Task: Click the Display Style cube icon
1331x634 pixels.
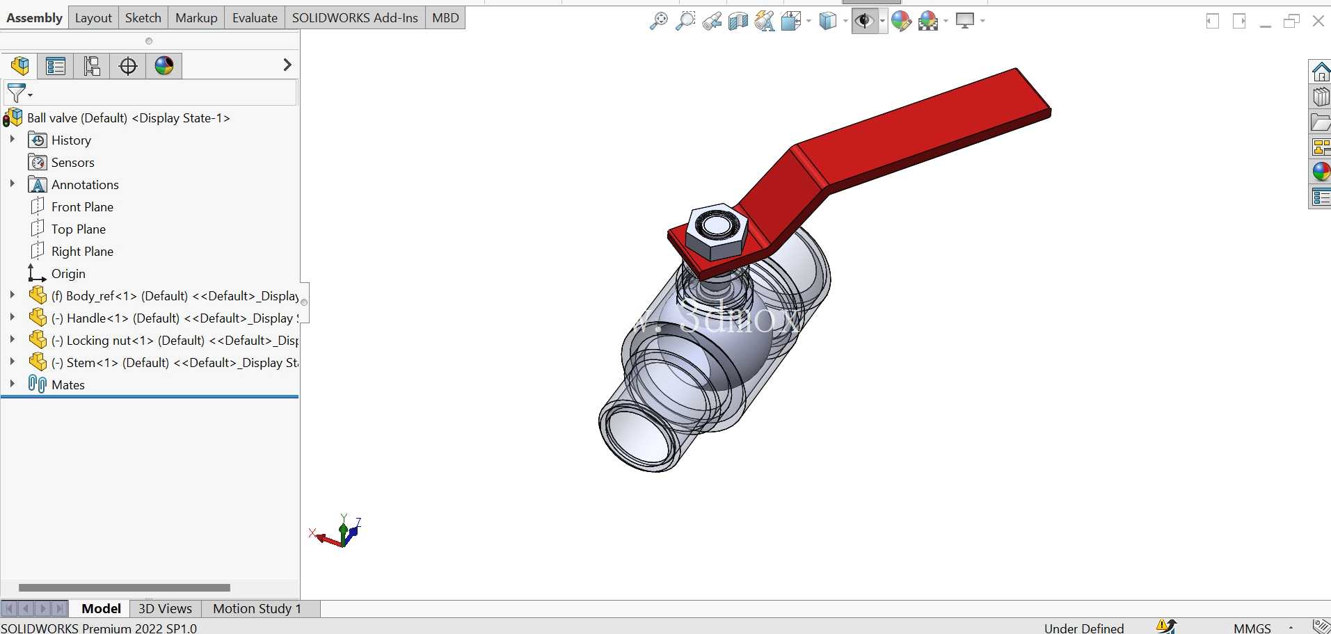Action: point(828,21)
